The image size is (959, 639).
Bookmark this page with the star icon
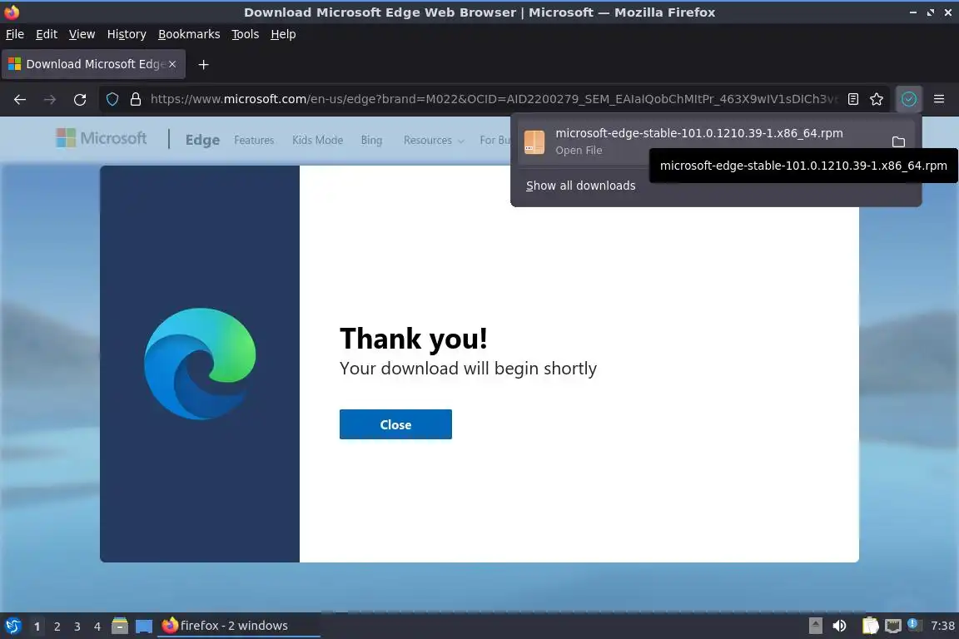[x=877, y=99]
